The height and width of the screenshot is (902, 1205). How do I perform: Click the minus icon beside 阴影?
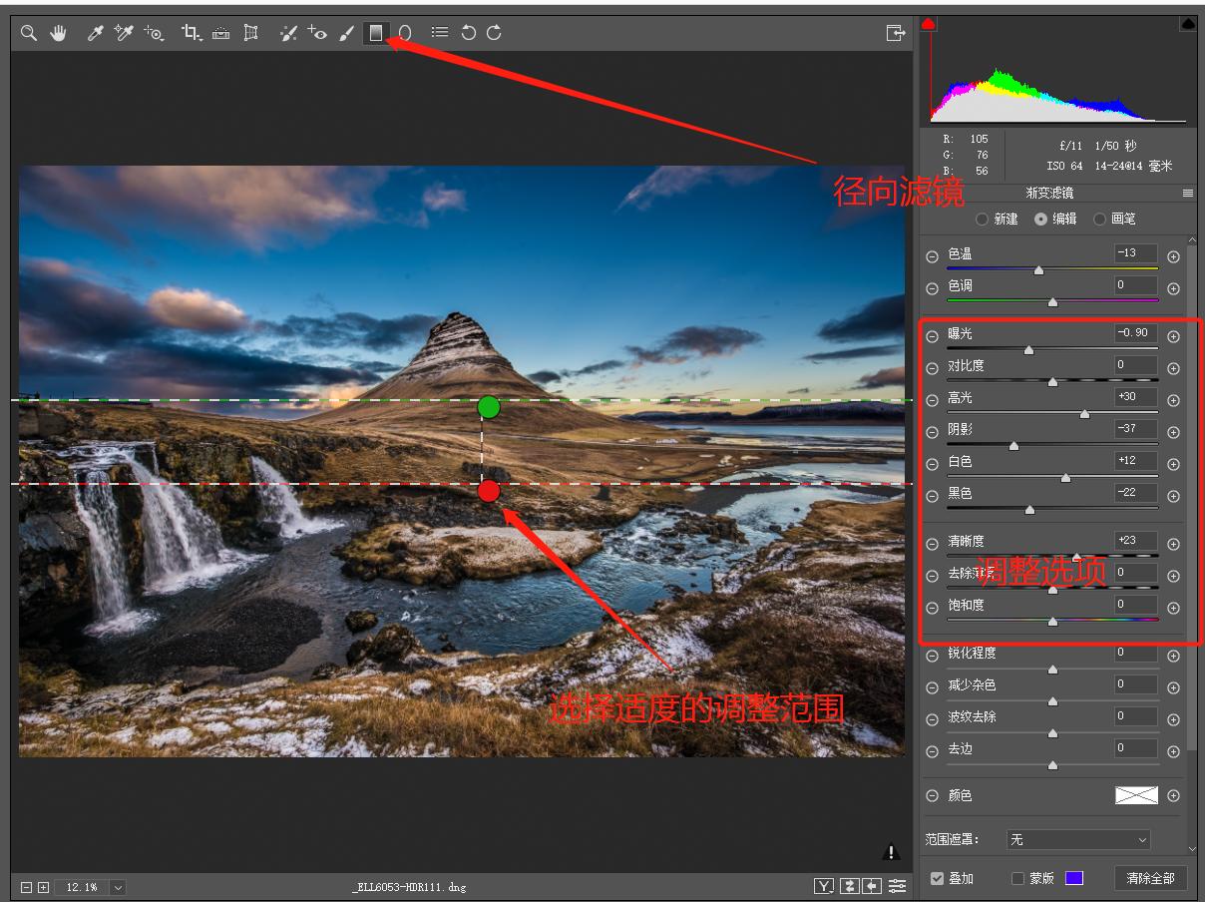click(932, 432)
